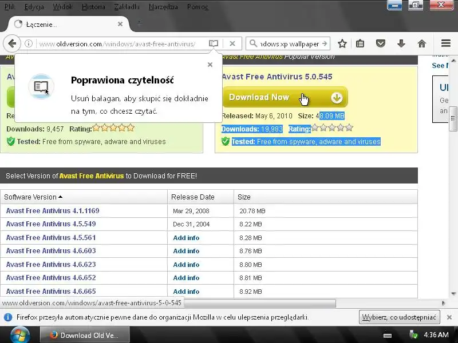458x343 pixels.
Task: Rate the left Avast version's stars
Action: (x=113, y=127)
